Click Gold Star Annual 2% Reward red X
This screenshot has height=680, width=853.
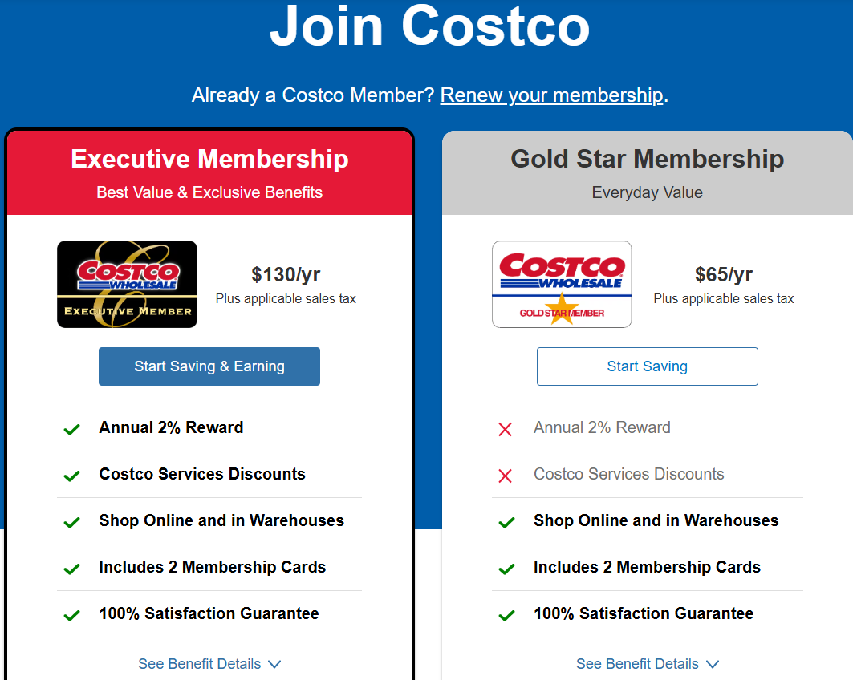[506, 429]
